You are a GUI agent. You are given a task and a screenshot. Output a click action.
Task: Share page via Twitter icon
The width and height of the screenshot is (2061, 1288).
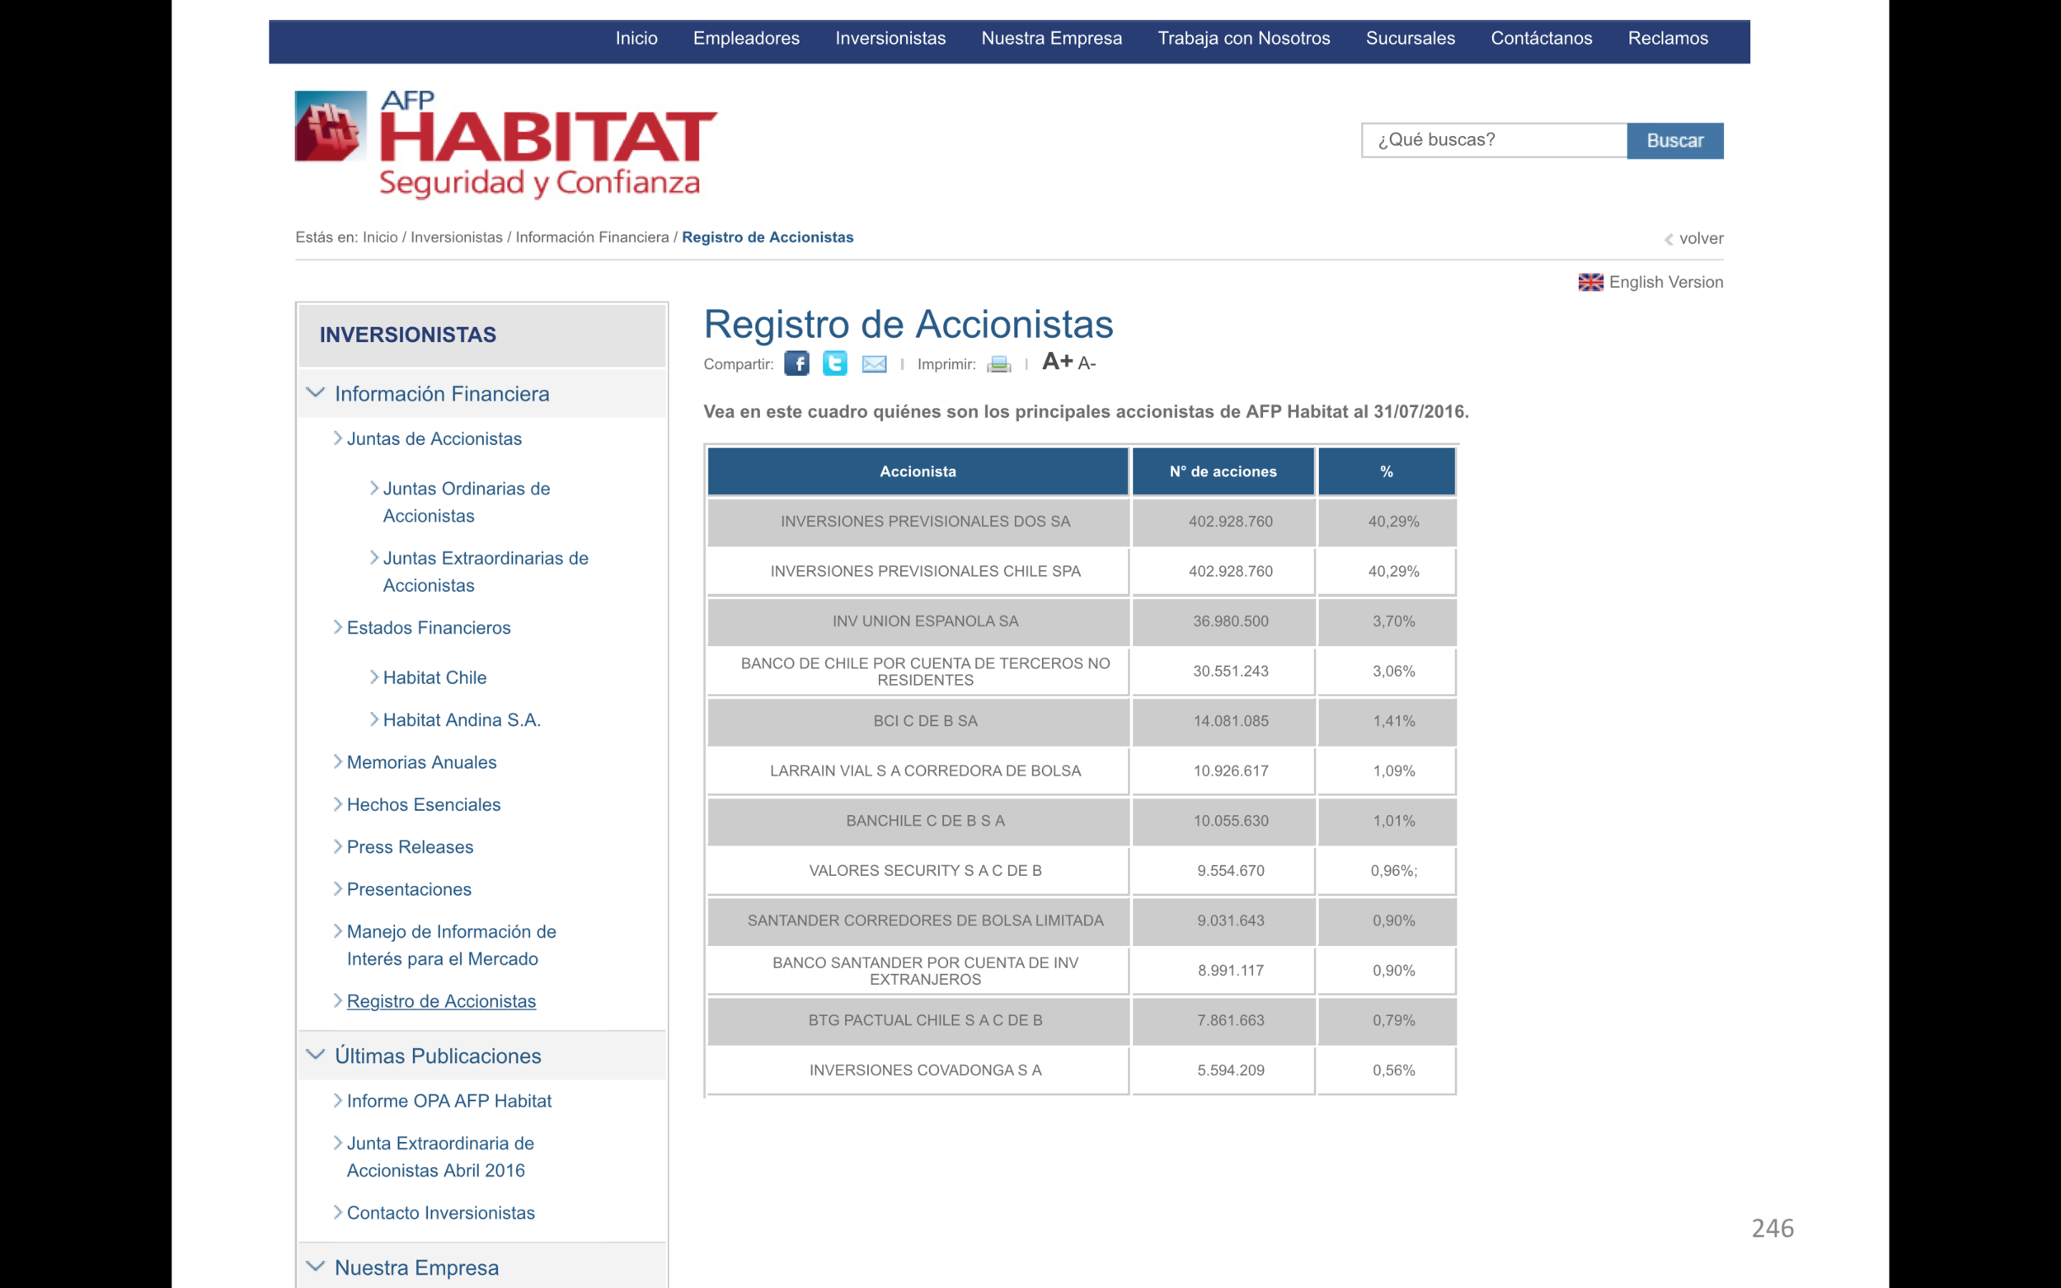834,363
